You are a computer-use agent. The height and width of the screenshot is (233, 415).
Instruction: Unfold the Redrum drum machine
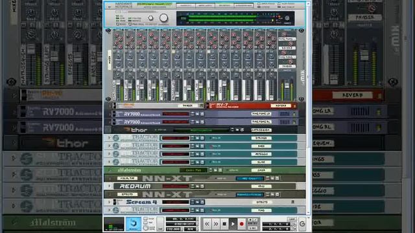(x=110, y=186)
